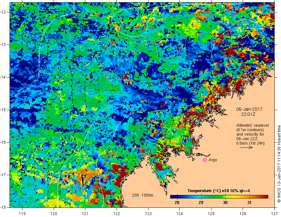Click latitude axis label '-17'

pyautogui.click(x=3, y=175)
